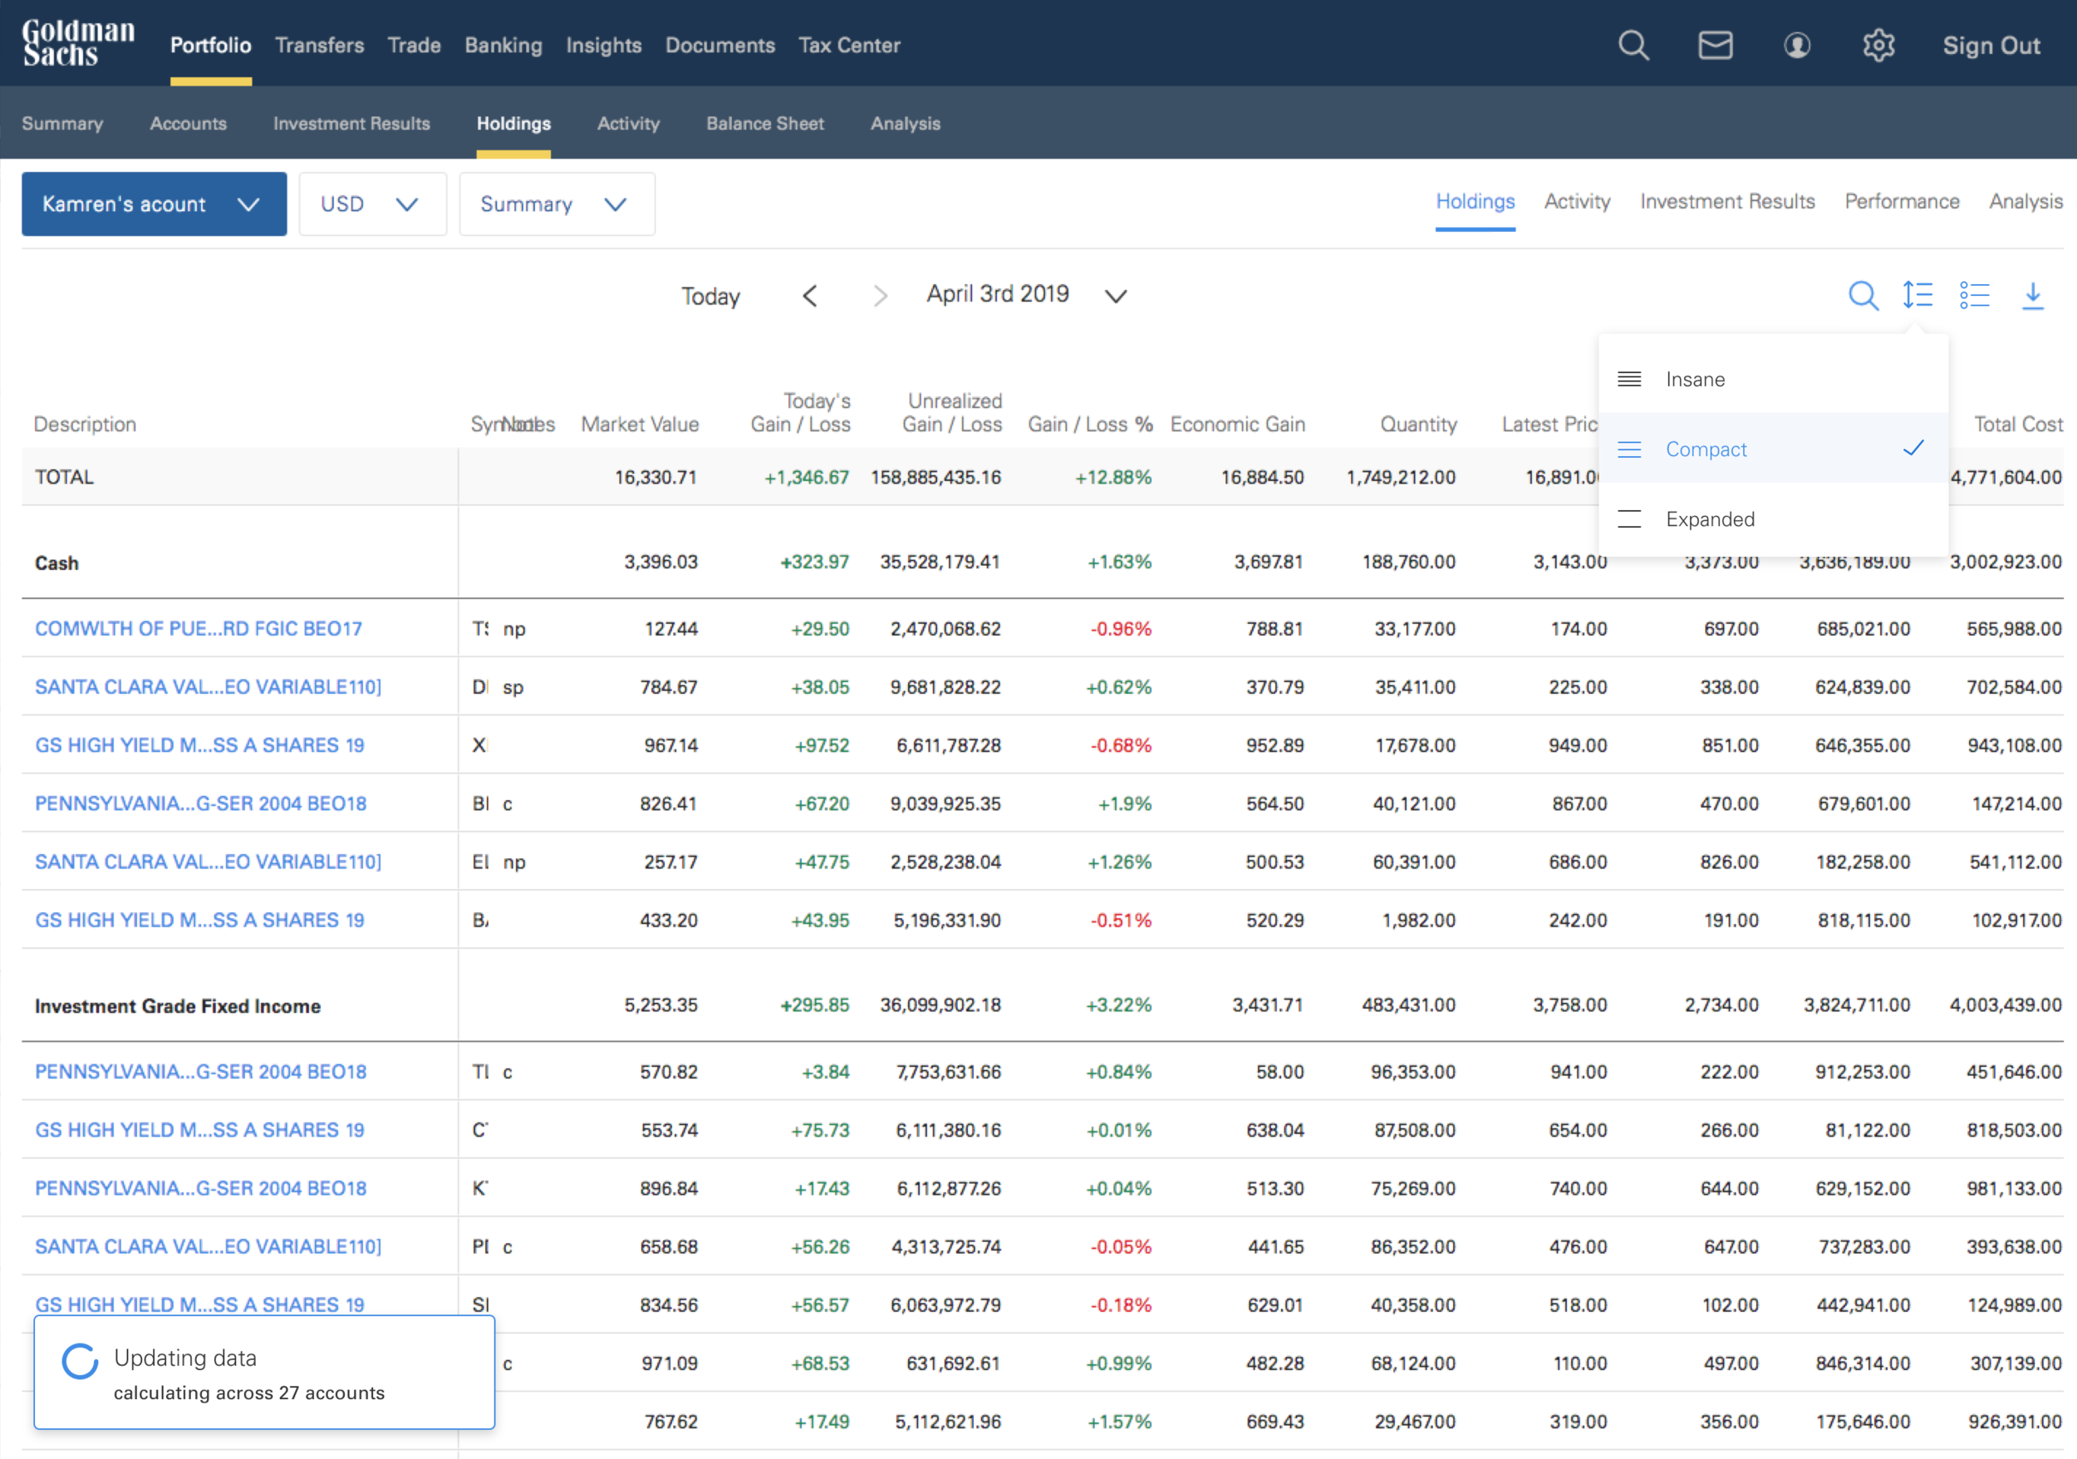
Task: Select the Insane row density option
Action: click(1694, 379)
